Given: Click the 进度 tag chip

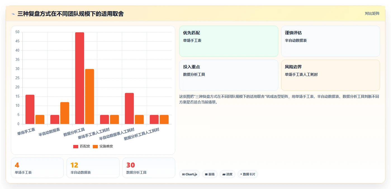Looking at the screenshot, I should [x=228, y=174].
